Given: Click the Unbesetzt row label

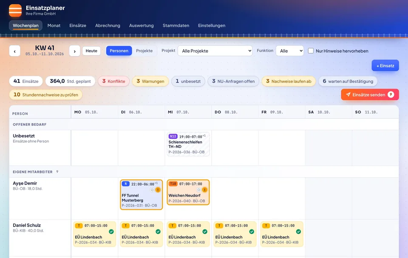Looking at the screenshot, I should pos(24,136).
